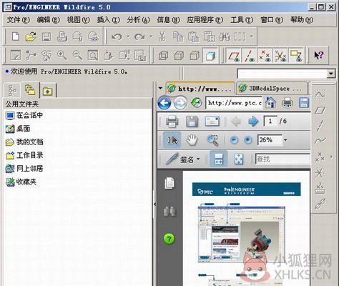The image size is (339, 286).
Task: Redo the last action
Action: click(140, 36)
